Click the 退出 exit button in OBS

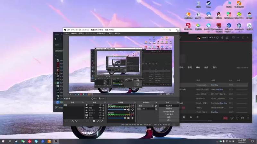pos(169,120)
